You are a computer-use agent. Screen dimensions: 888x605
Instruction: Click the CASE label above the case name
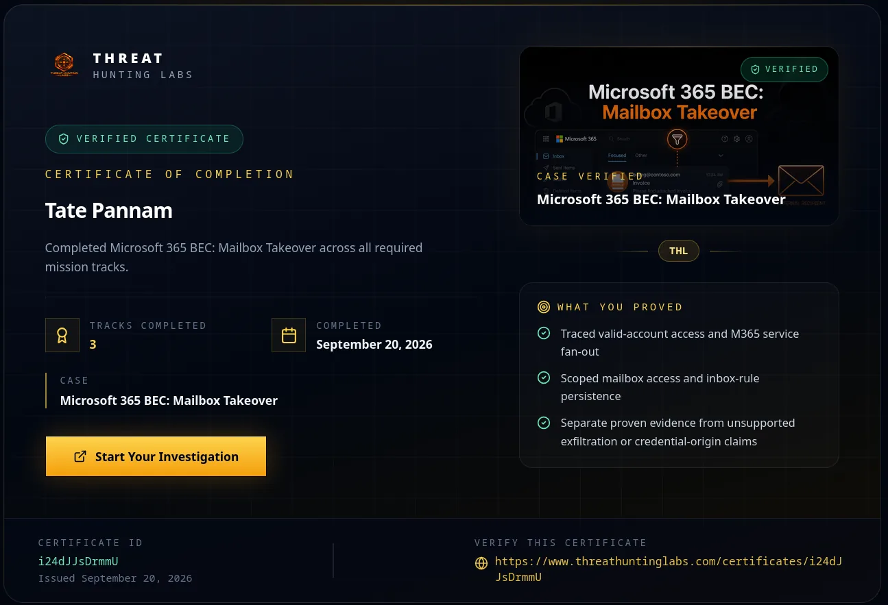tap(74, 380)
